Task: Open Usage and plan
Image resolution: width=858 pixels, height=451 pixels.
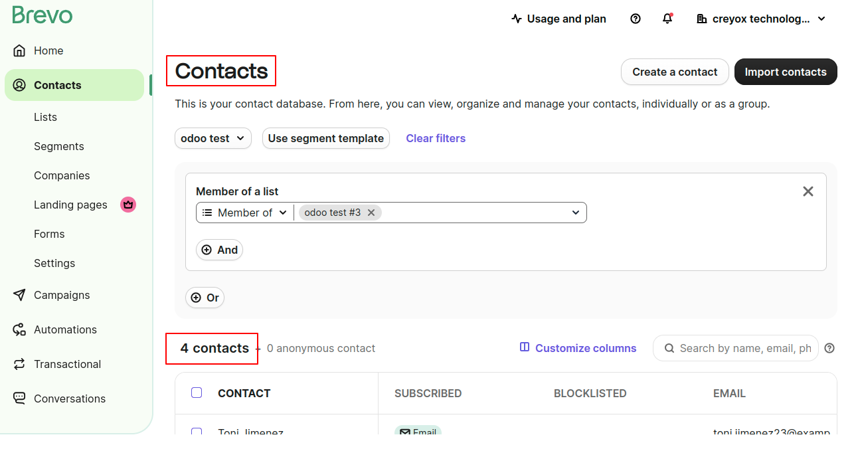Action: coord(558,19)
